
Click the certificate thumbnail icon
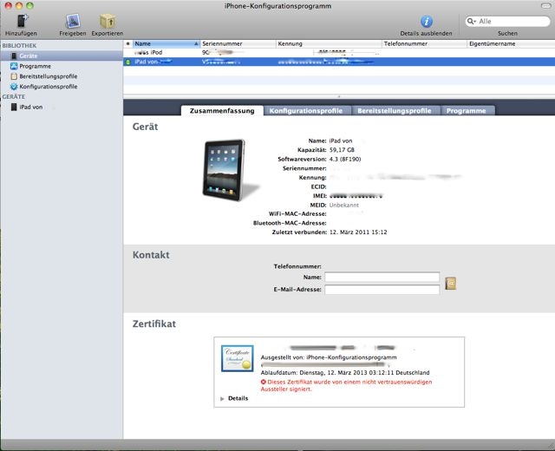click(237, 358)
